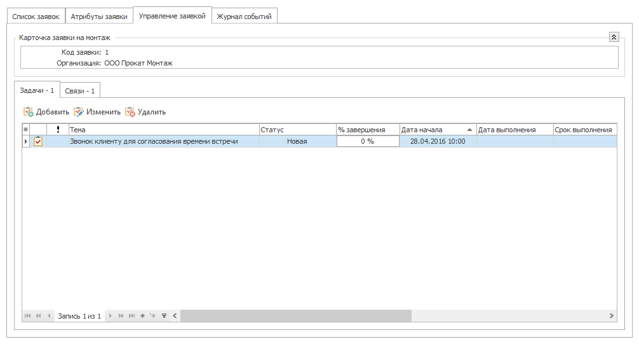Click the Изменить button label
639x344 pixels.
104,112
